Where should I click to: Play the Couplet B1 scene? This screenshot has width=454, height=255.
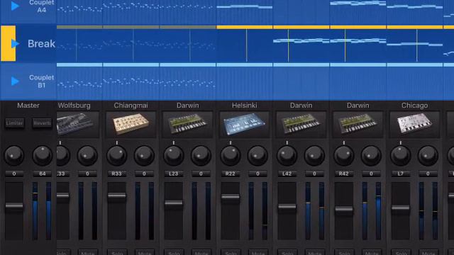[x=15, y=81]
